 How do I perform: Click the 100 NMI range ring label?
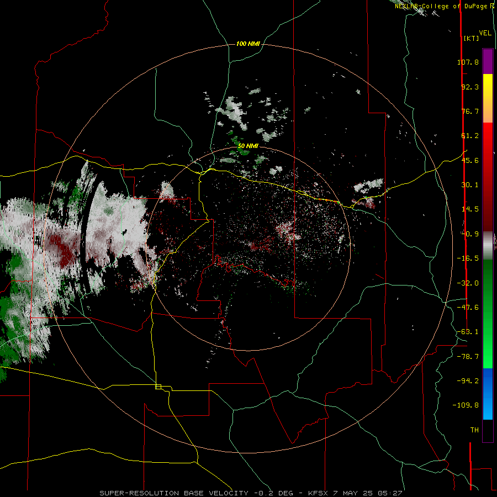click(248, 44)
